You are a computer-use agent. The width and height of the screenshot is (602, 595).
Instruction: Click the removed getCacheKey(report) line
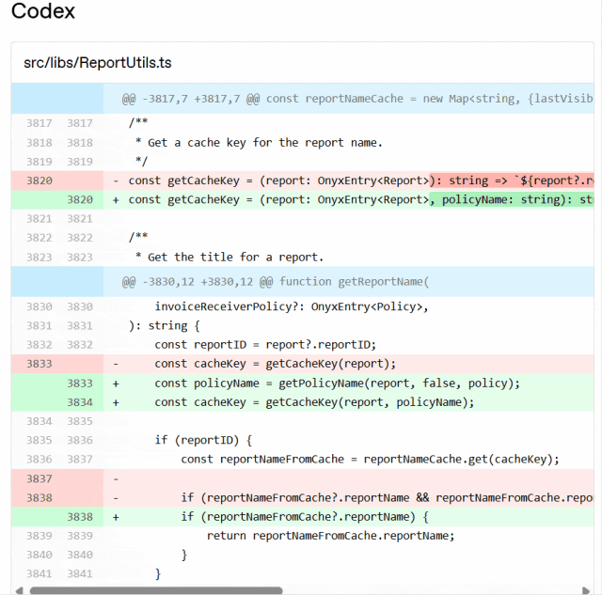click(276, 364)
